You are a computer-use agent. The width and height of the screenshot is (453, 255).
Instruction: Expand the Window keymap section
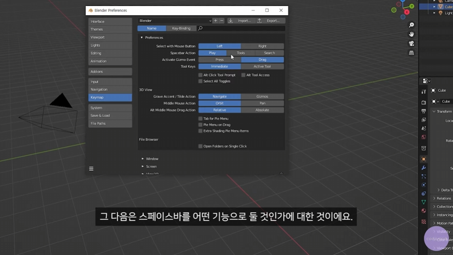(x=142, y=159)
